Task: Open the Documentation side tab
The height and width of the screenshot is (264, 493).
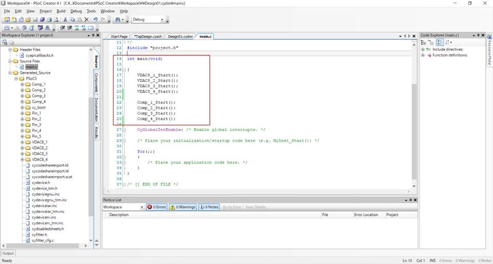Action: (97, 110)
